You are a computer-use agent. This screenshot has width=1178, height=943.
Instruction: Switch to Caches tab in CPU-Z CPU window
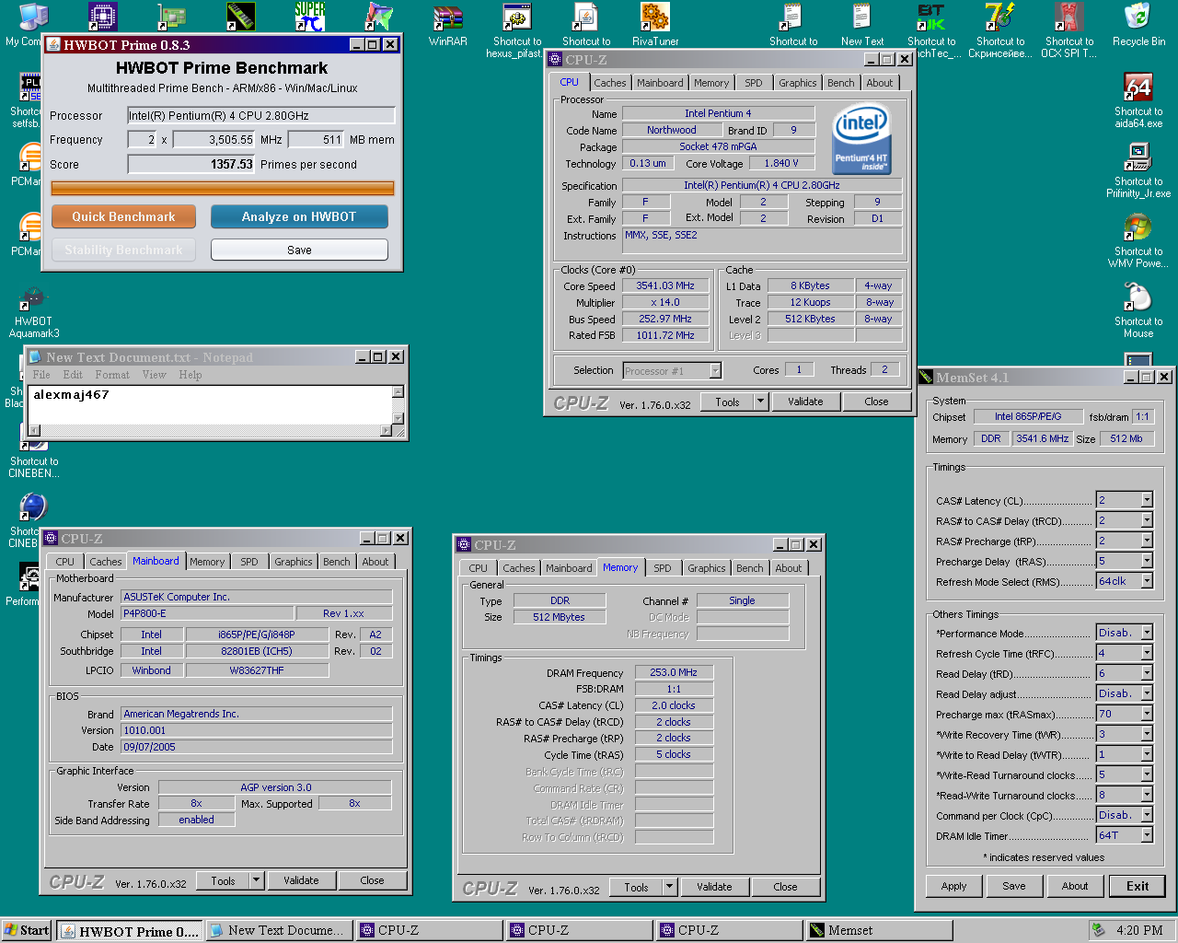click(x=609, y=83)
